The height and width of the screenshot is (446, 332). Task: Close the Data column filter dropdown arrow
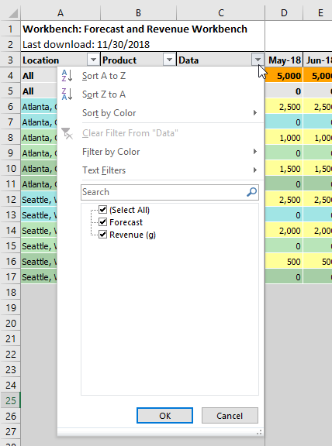tap(258, 60)
